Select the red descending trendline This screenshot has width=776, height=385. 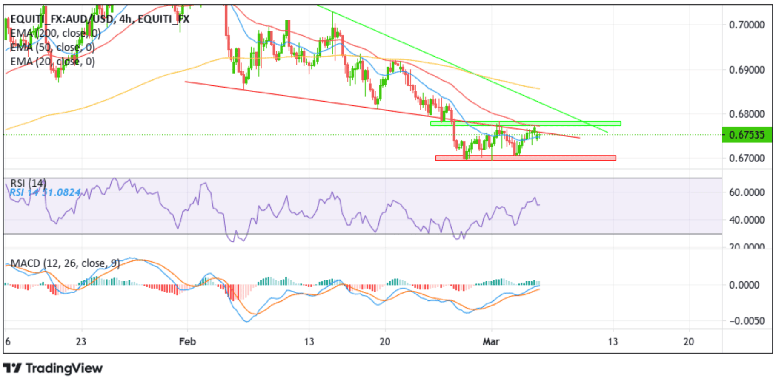click(x=382, y=110)
